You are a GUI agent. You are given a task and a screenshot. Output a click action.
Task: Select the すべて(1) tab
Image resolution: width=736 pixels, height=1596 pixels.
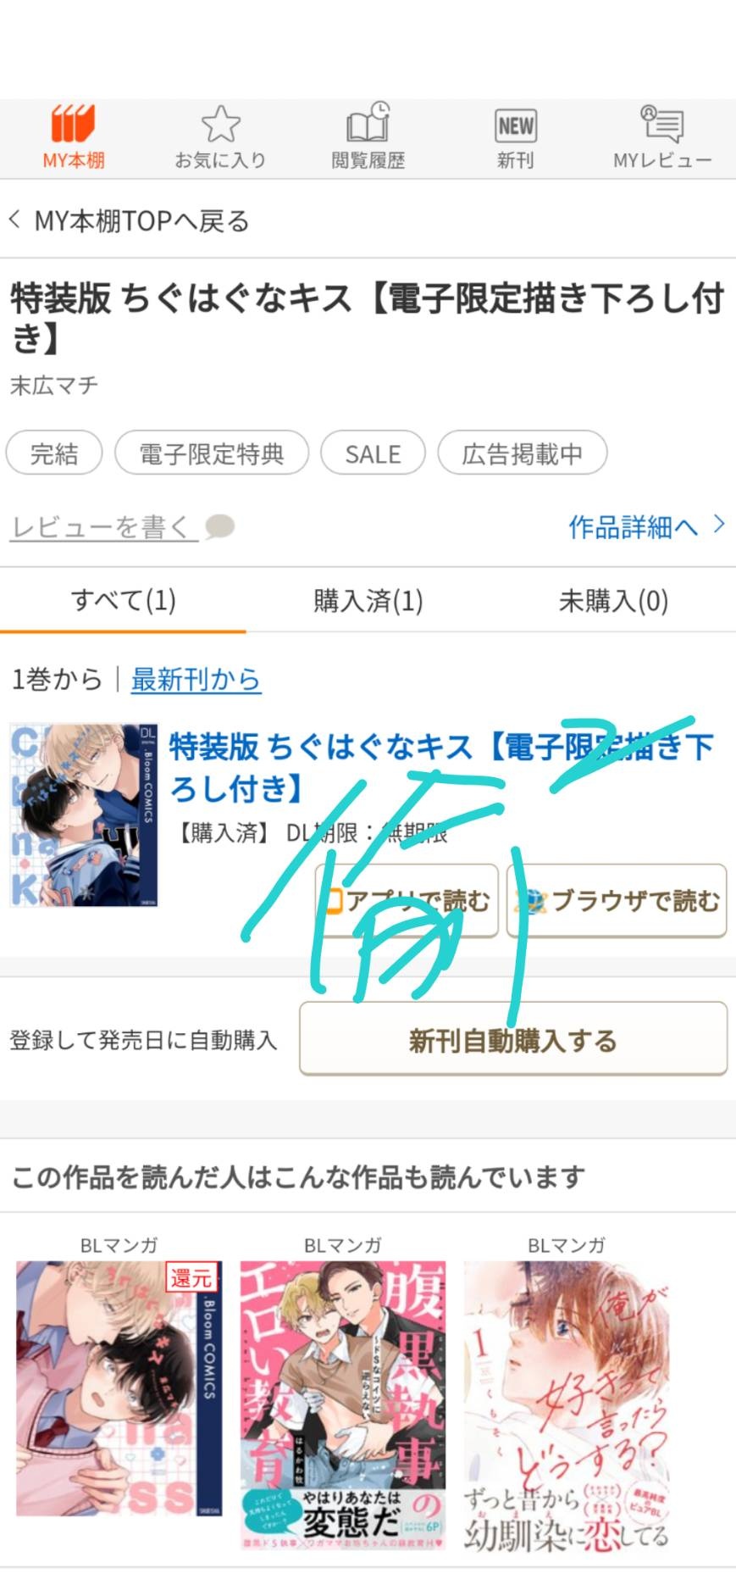pyautogui.click(x=123, y=600)
